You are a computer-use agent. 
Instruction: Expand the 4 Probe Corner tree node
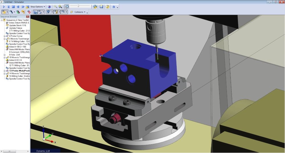(x=4, y=36)
